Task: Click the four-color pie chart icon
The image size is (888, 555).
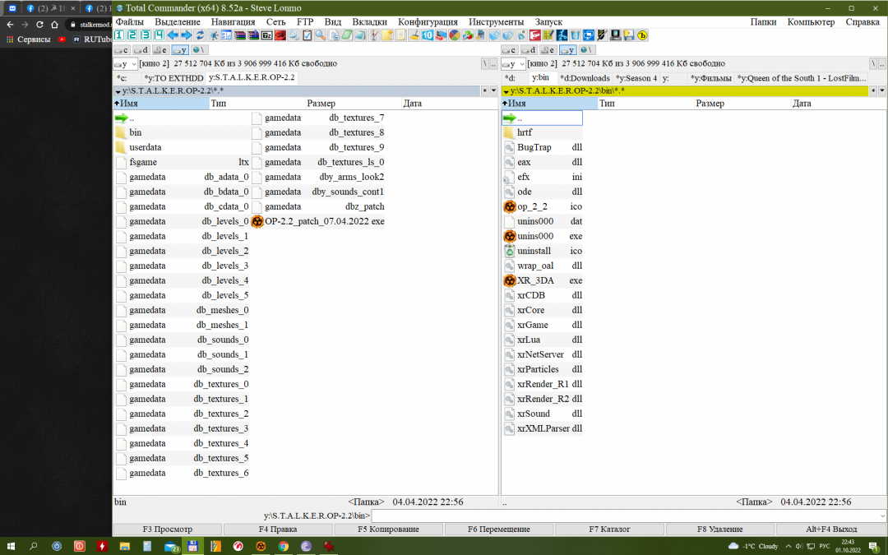Action: (455, 35)
